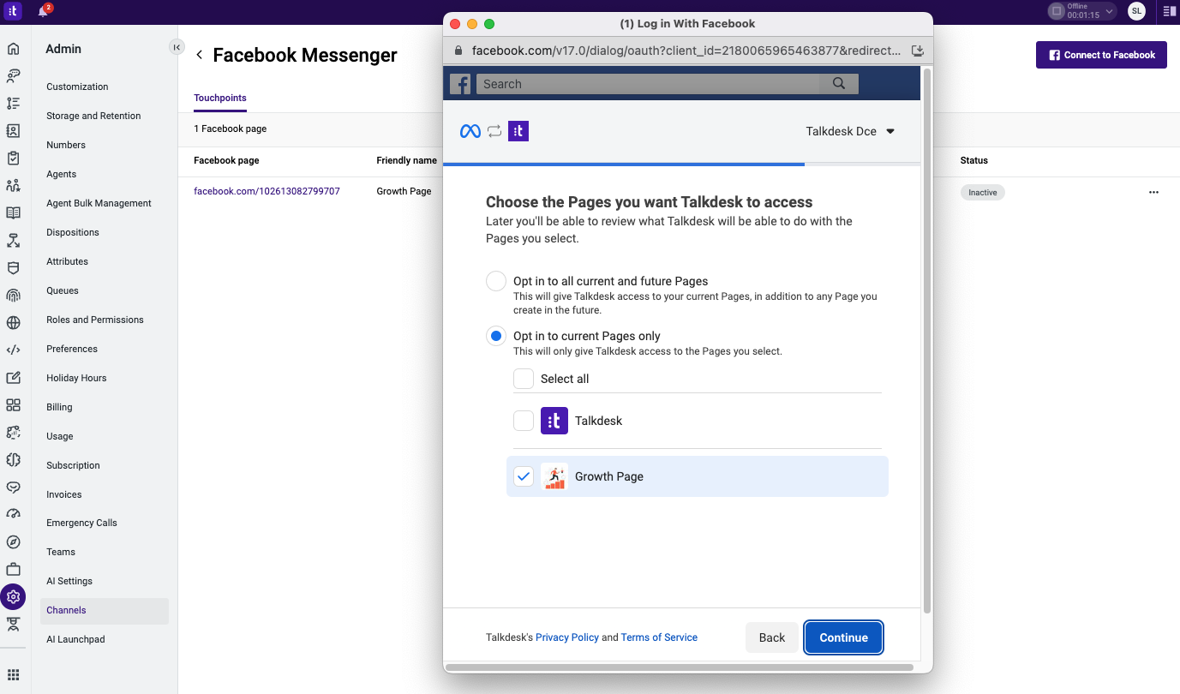Go back using arrow beside Facebook Messenger

pyautogui.click(x=200, y=55)
